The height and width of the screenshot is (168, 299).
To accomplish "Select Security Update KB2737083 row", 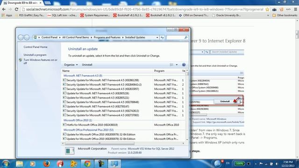I will click(x=123, y=115).
